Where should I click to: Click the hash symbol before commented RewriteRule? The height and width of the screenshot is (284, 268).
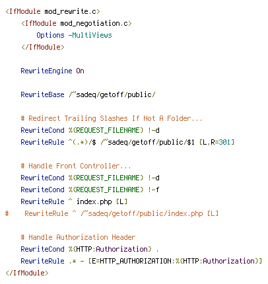coord(7,213)
